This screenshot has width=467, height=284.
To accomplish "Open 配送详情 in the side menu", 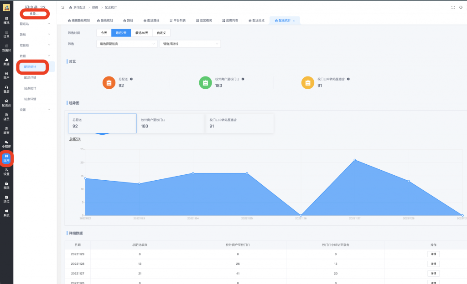I will [30, 77].
